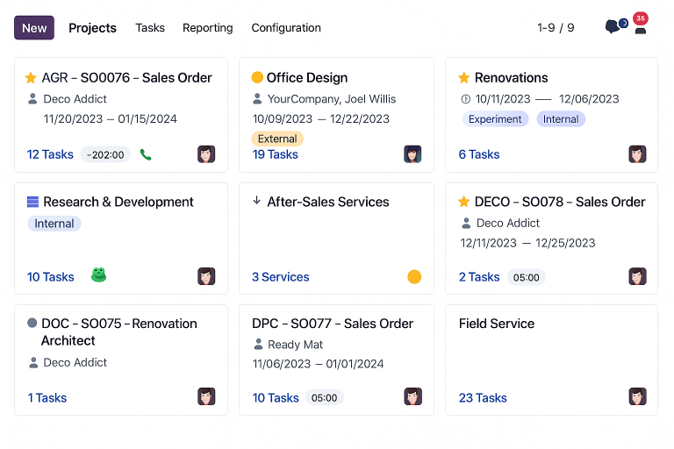Click the green phone icon on AGR card
Screen dimensions: 674x449
146,154
